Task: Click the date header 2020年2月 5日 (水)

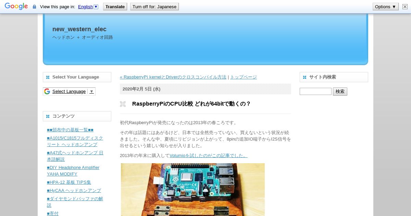Action: [x=141, y=89]
